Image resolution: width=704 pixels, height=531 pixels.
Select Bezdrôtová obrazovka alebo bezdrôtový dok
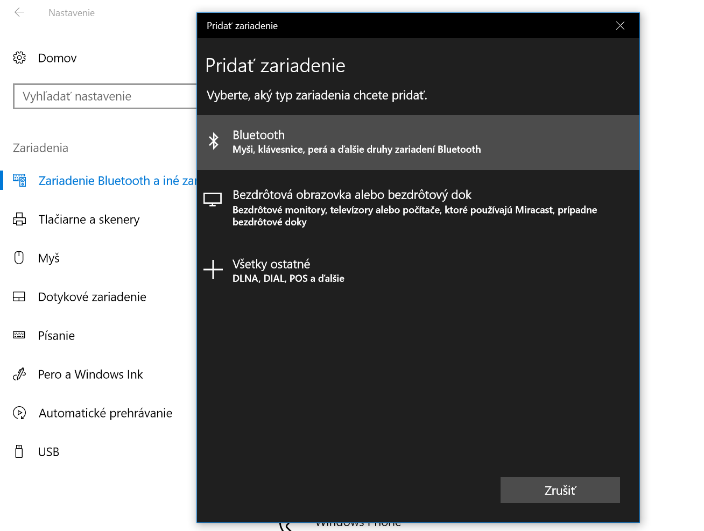pyautogui.click(x=418, y=207)
